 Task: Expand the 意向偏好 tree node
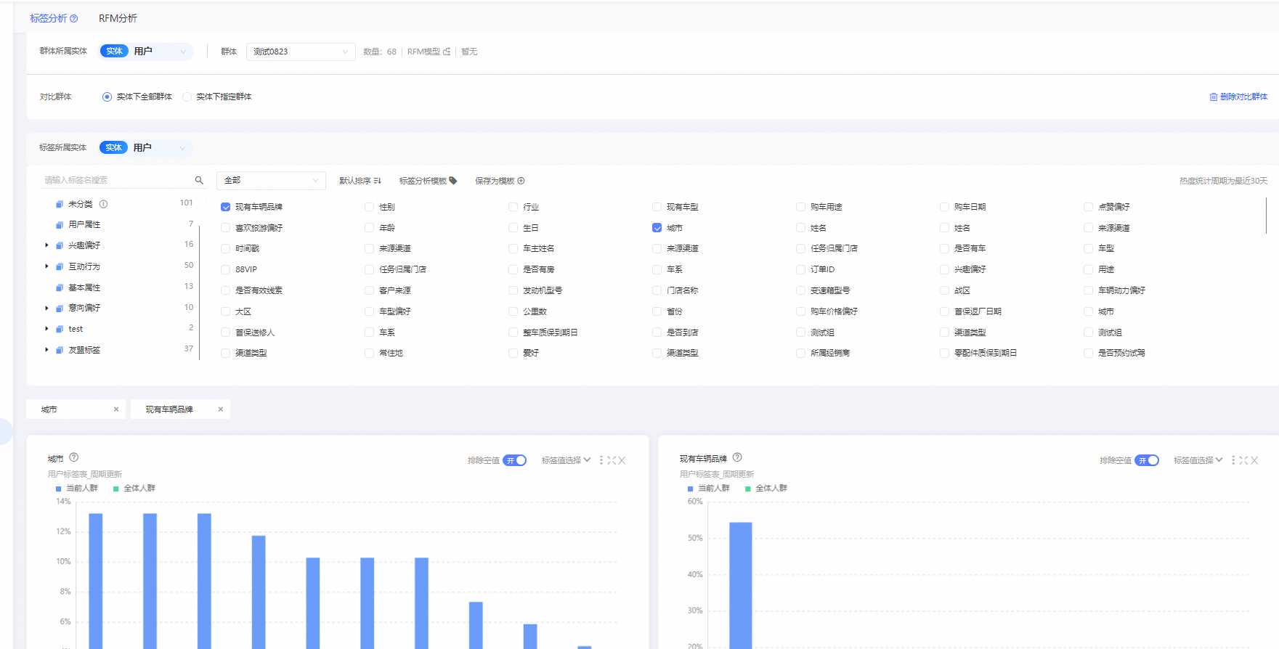click(47, 308)
